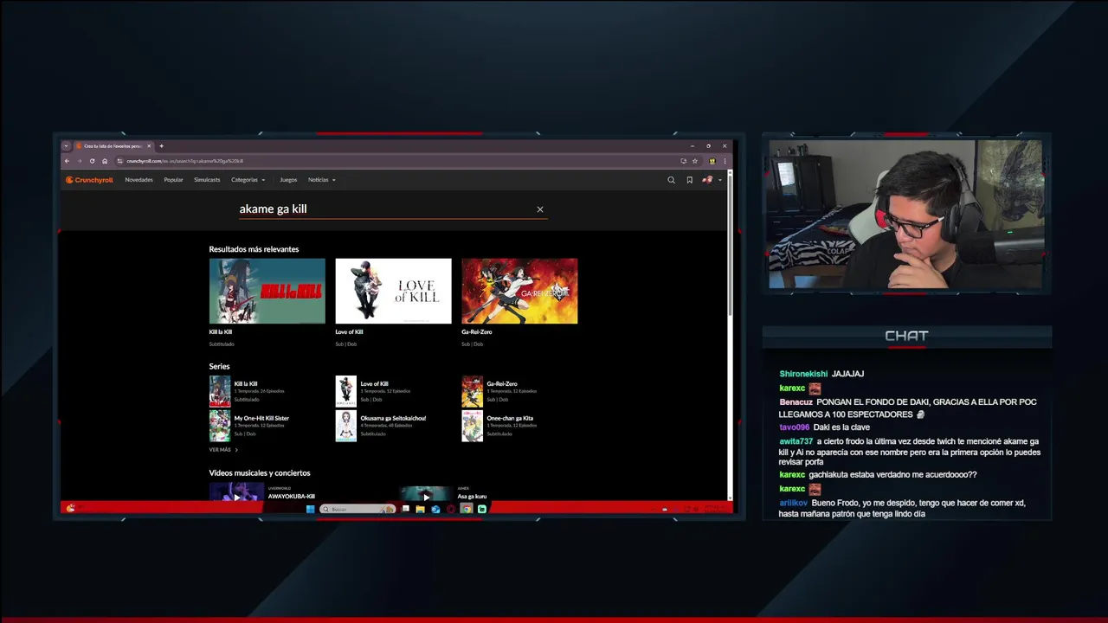
Task: Close the Crunchyroll browser tab
Action: [149, 146]
